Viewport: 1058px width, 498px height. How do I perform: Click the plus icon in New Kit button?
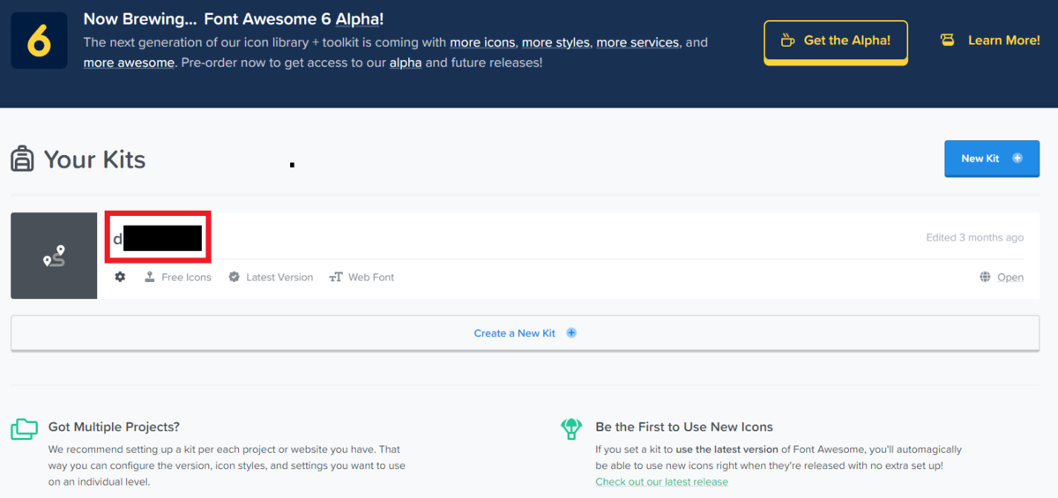coord(1017,159)
